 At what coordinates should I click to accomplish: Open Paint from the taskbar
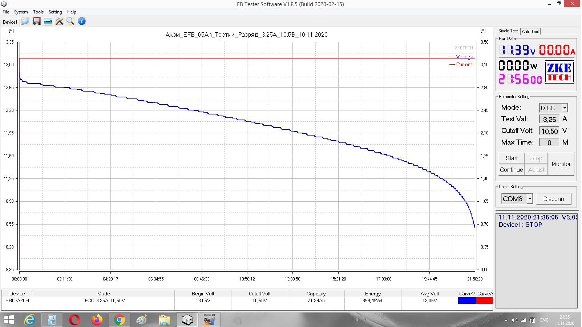click(142, 320)
